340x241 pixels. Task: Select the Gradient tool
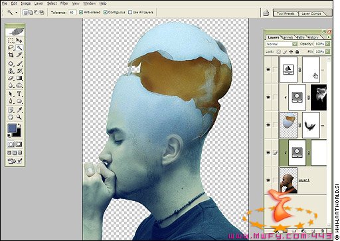coord(19,78)
